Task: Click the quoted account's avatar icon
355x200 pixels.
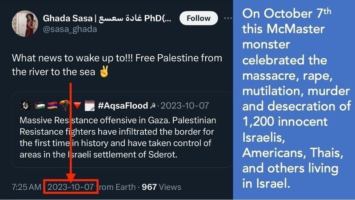Action: 25,106
